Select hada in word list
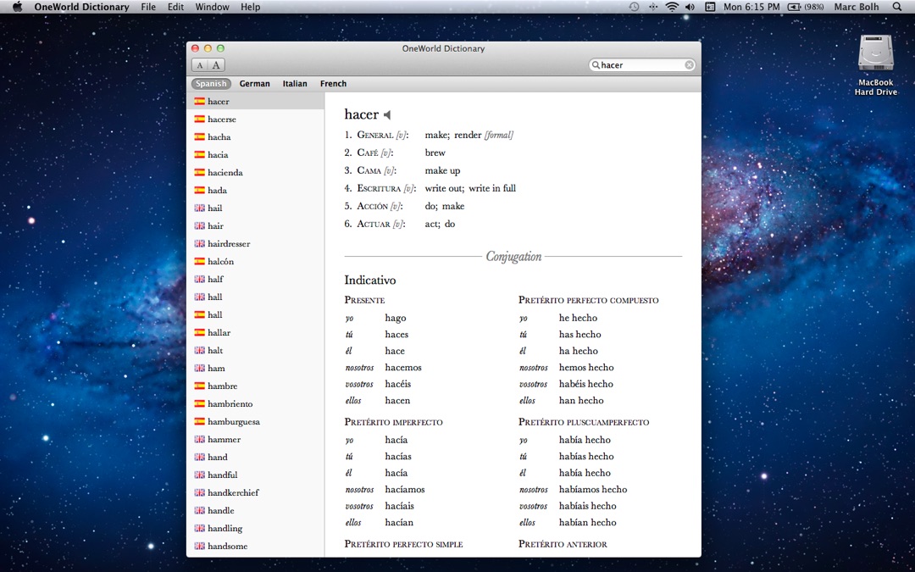Screen dimensions: 915x572 (x=256, y=191)
